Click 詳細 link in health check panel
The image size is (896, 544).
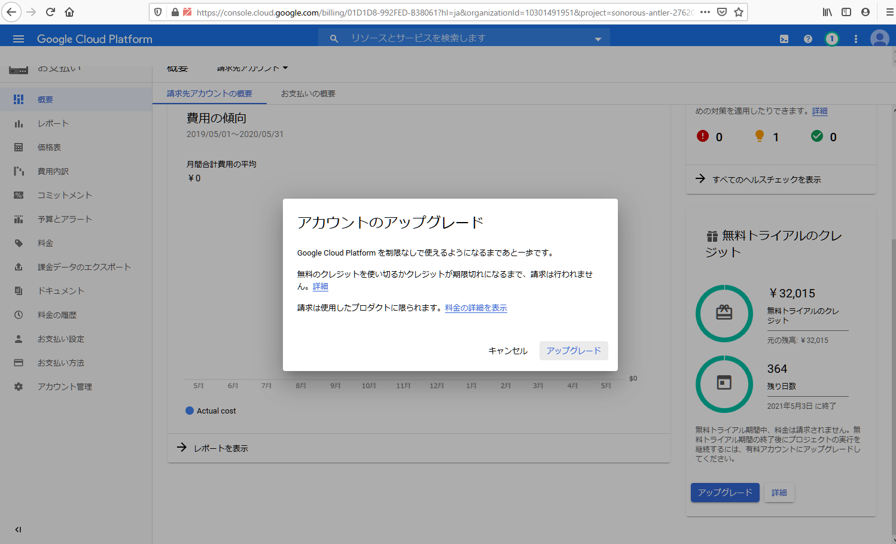pyautogui.click(x=820, y=111)
